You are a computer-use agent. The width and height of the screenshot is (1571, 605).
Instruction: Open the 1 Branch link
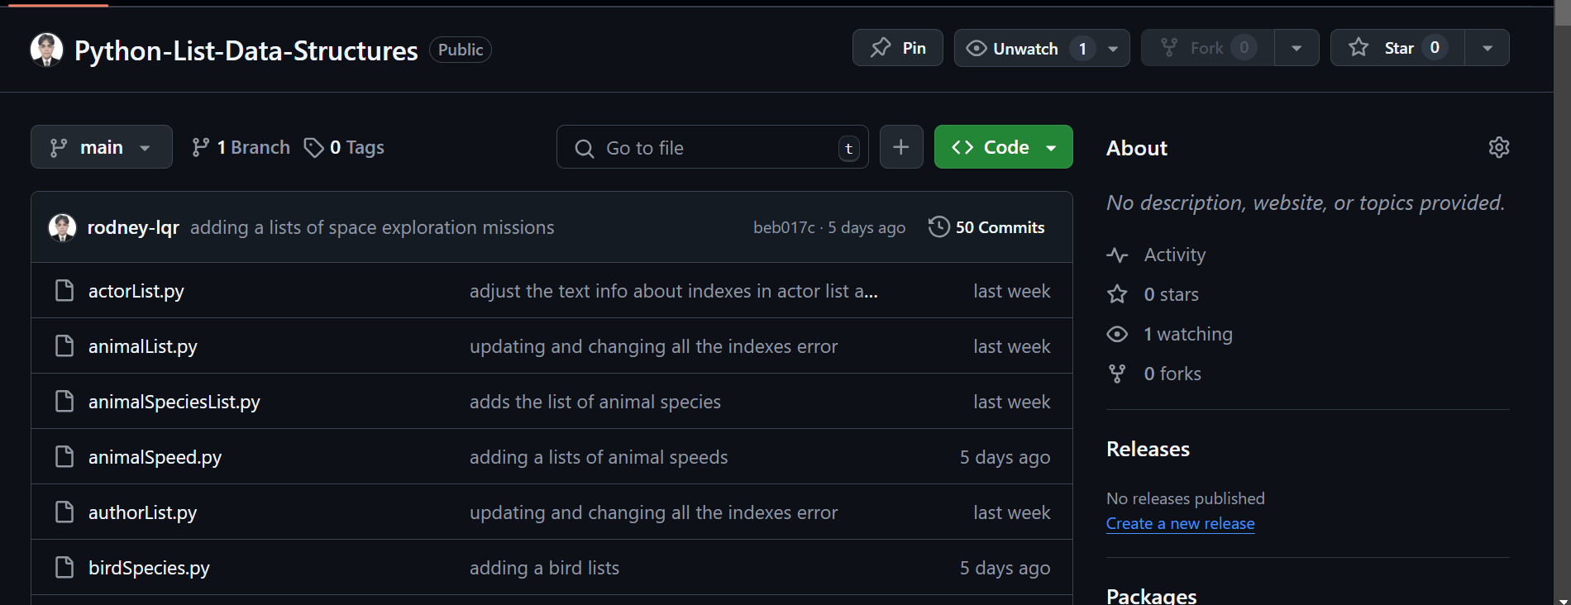pyautogui.click(x=241, y=147)
